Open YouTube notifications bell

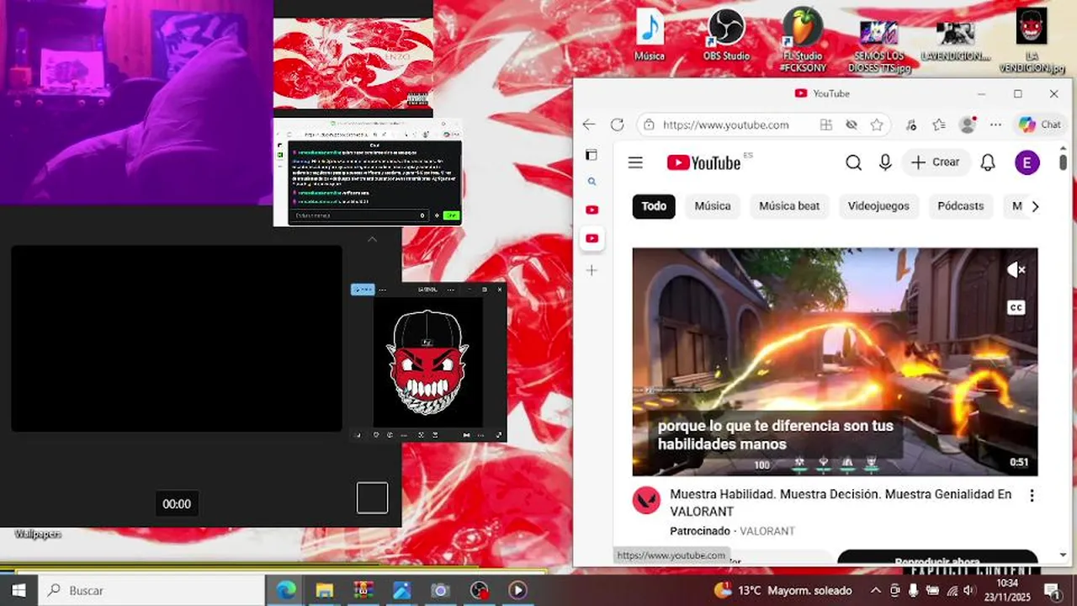tap(988, 162)
